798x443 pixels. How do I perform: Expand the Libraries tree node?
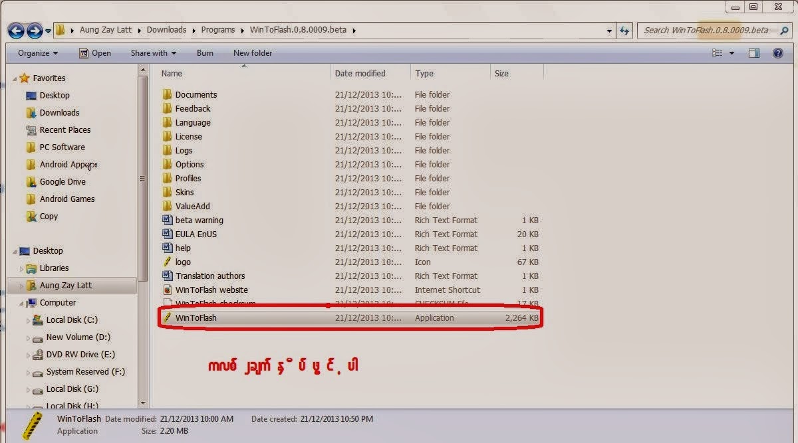coord(22,268)
